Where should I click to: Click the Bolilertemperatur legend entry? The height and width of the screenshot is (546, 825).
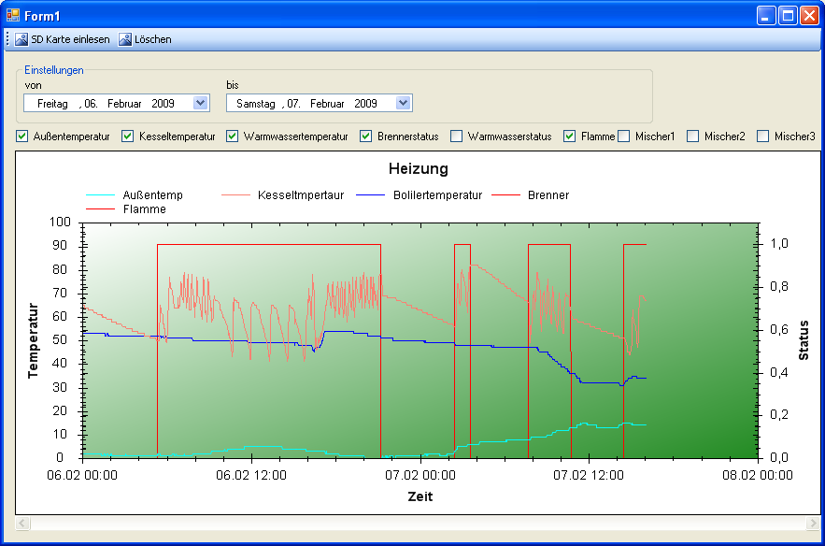[420, 195]
